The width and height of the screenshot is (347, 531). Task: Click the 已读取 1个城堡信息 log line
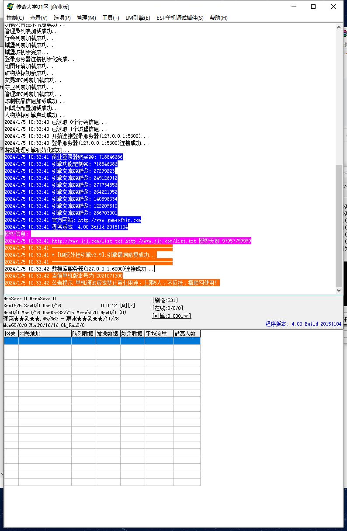point(55,129)
